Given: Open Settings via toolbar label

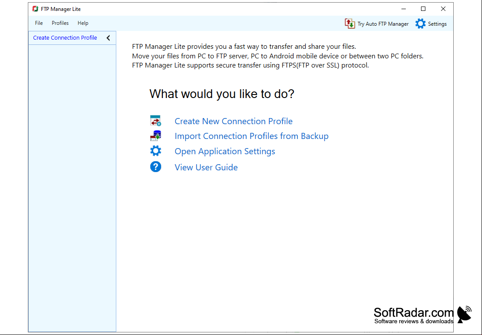Looking at the screenshot, I should click(x=437, y=24).
